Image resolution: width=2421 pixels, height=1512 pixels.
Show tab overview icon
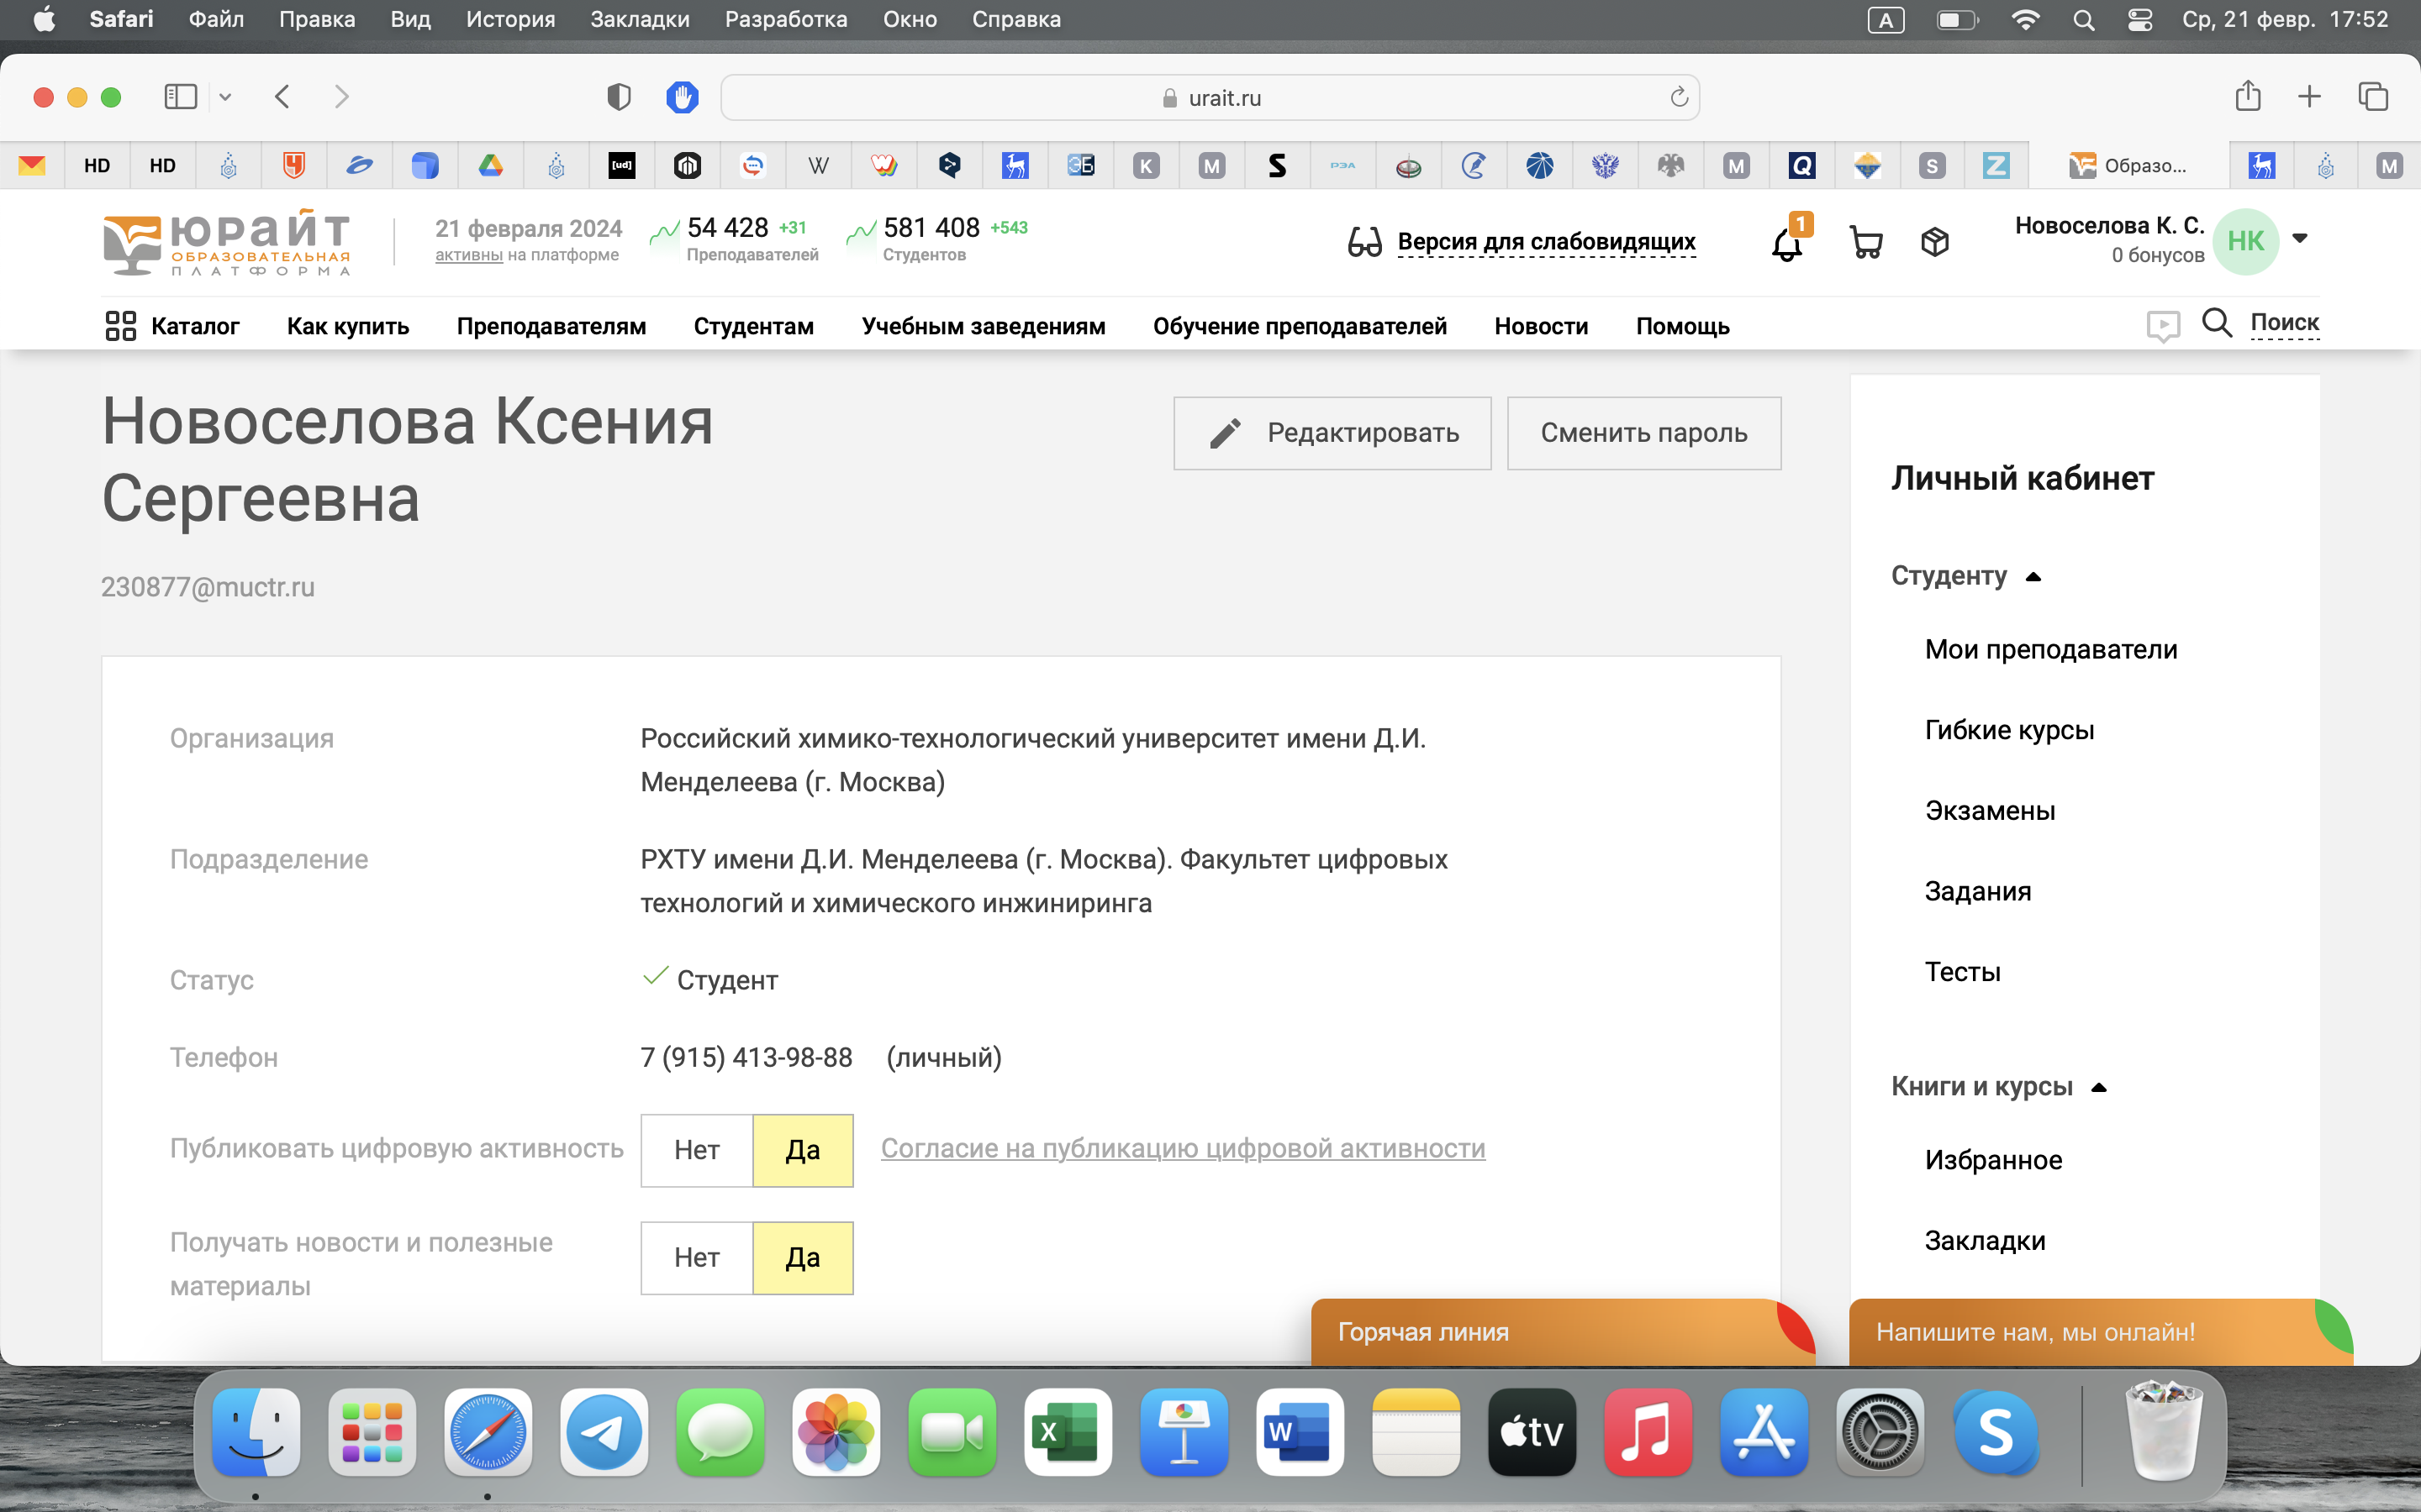coord(2374,97)
